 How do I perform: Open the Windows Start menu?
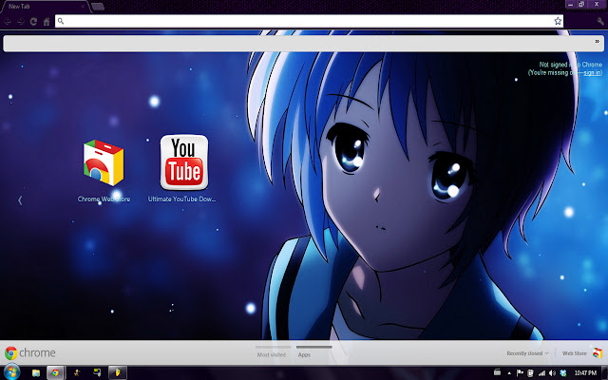[x=11, y=372]
